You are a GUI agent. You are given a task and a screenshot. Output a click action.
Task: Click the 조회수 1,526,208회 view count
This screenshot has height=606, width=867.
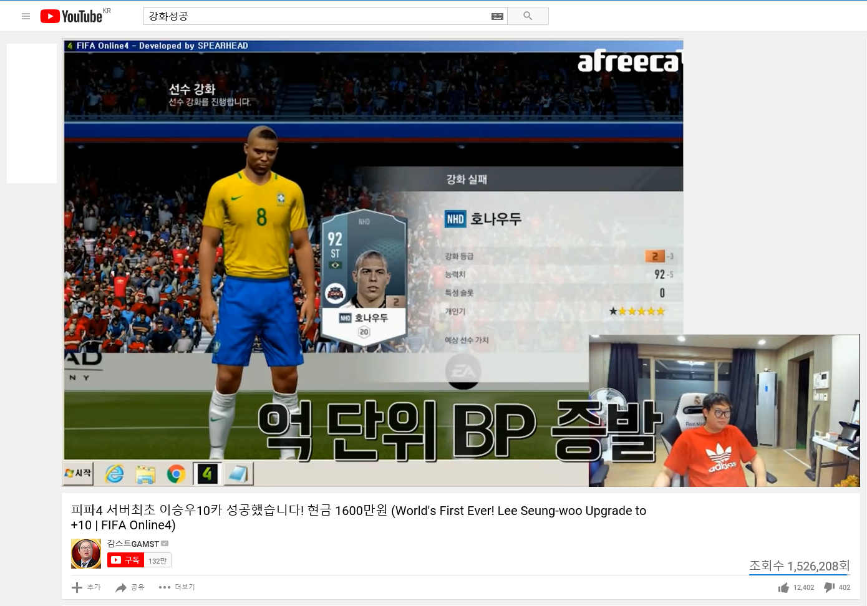800,566
